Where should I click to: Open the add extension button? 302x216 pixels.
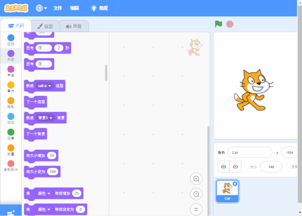[11, 211]
